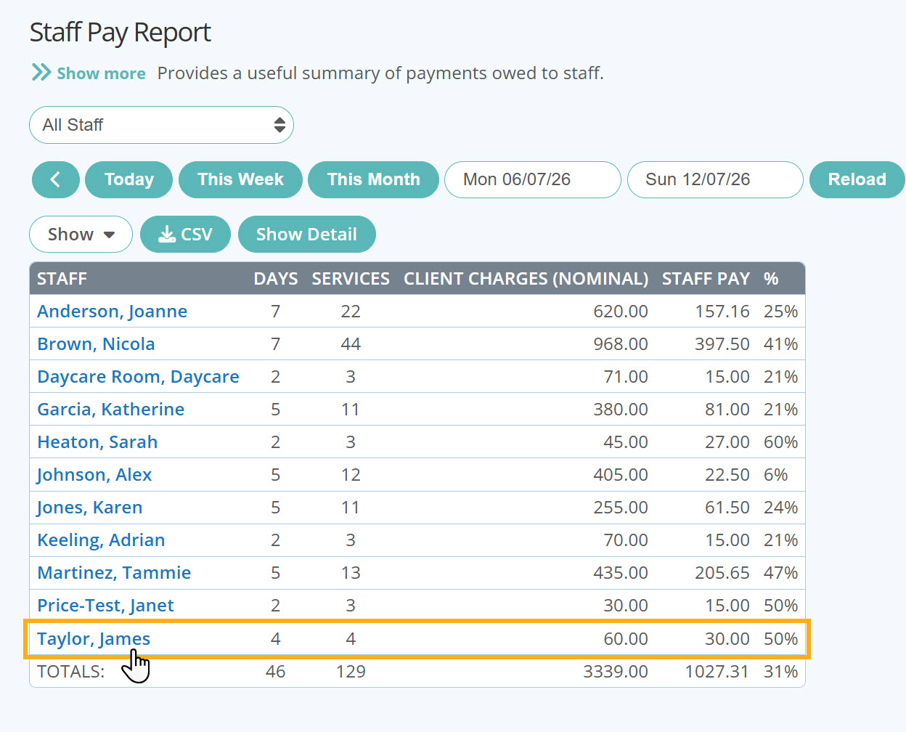Screen dimensions: 906x732
Task: Click staff pay value 205.65
Action: pyautogui.click(x=722, y=573)
